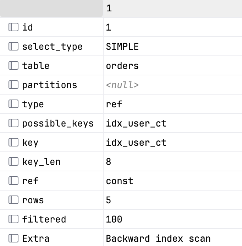Click the column icon beside Extra
Screen dimensions: 242x246
(13, 238)
